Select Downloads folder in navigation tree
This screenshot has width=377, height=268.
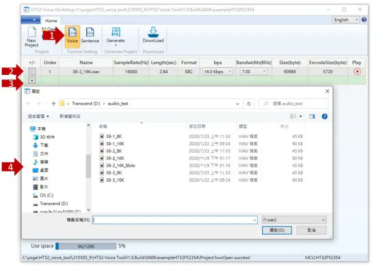(x=40, y=145)
